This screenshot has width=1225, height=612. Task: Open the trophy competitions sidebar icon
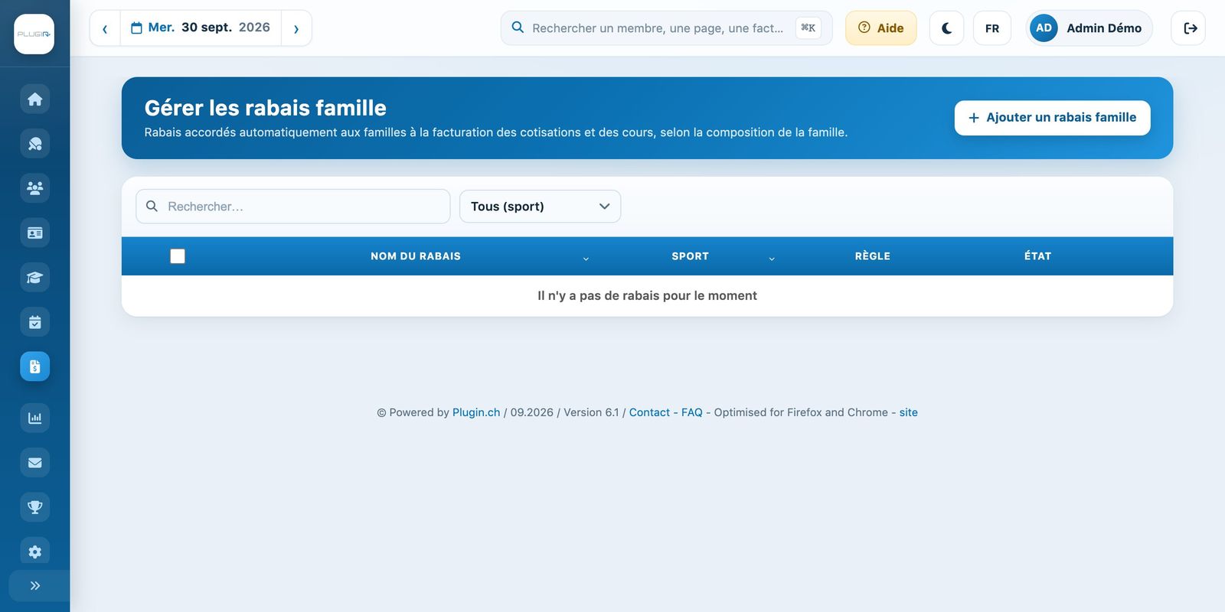click(x=35, y=507)
